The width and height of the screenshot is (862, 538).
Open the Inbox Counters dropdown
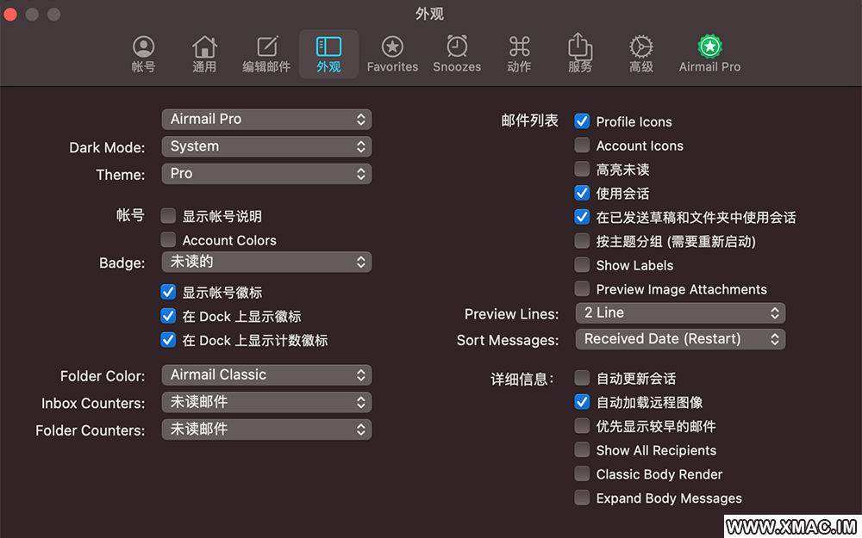click(x=266, y=402)
